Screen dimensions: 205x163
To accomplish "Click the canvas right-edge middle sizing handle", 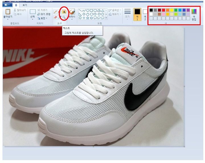I will click(x=184, y=86).
